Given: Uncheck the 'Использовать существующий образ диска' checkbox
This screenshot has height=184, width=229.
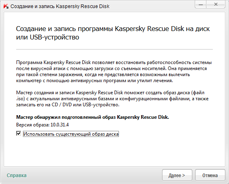Looking at the screenshot, I should [x=19, y=133].
